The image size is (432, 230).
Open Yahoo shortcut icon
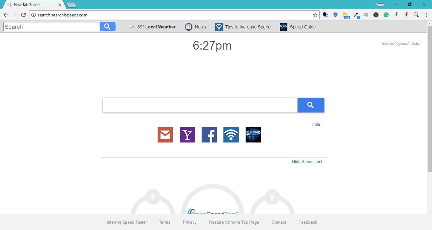187,135
